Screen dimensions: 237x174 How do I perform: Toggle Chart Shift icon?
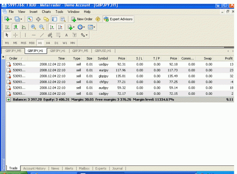60,27
